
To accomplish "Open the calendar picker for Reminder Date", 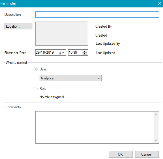I will [61, 53].
